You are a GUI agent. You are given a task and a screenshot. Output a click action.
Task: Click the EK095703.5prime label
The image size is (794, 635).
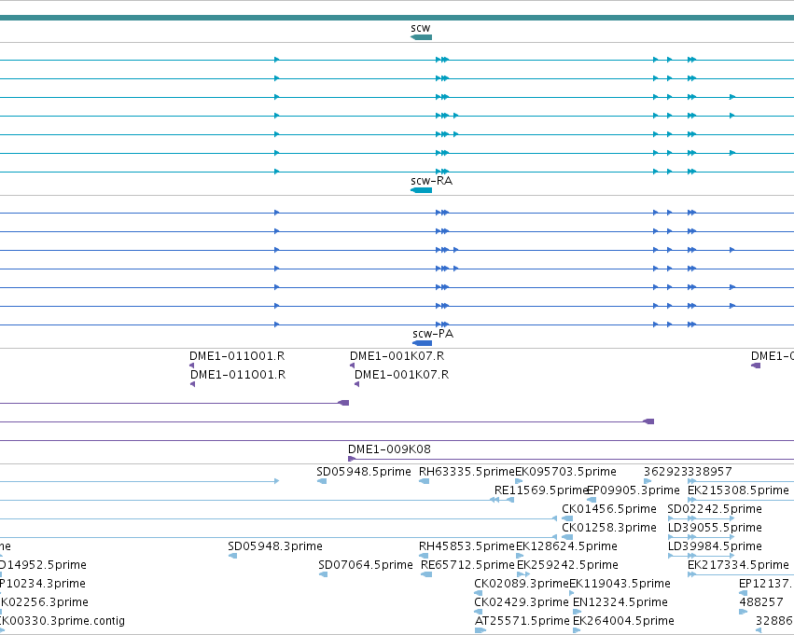[565, 472]
